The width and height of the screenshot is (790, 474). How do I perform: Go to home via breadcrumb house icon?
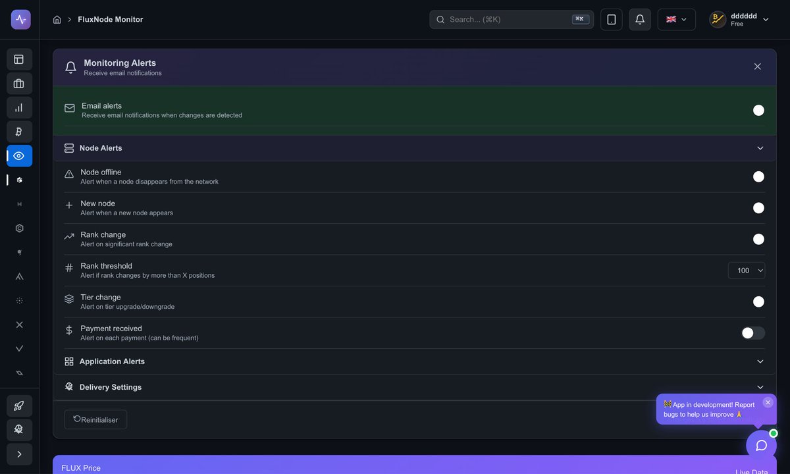[57, 20]
